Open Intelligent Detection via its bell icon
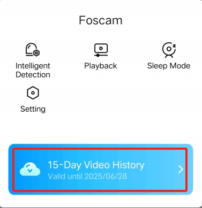 click(33, 50)
